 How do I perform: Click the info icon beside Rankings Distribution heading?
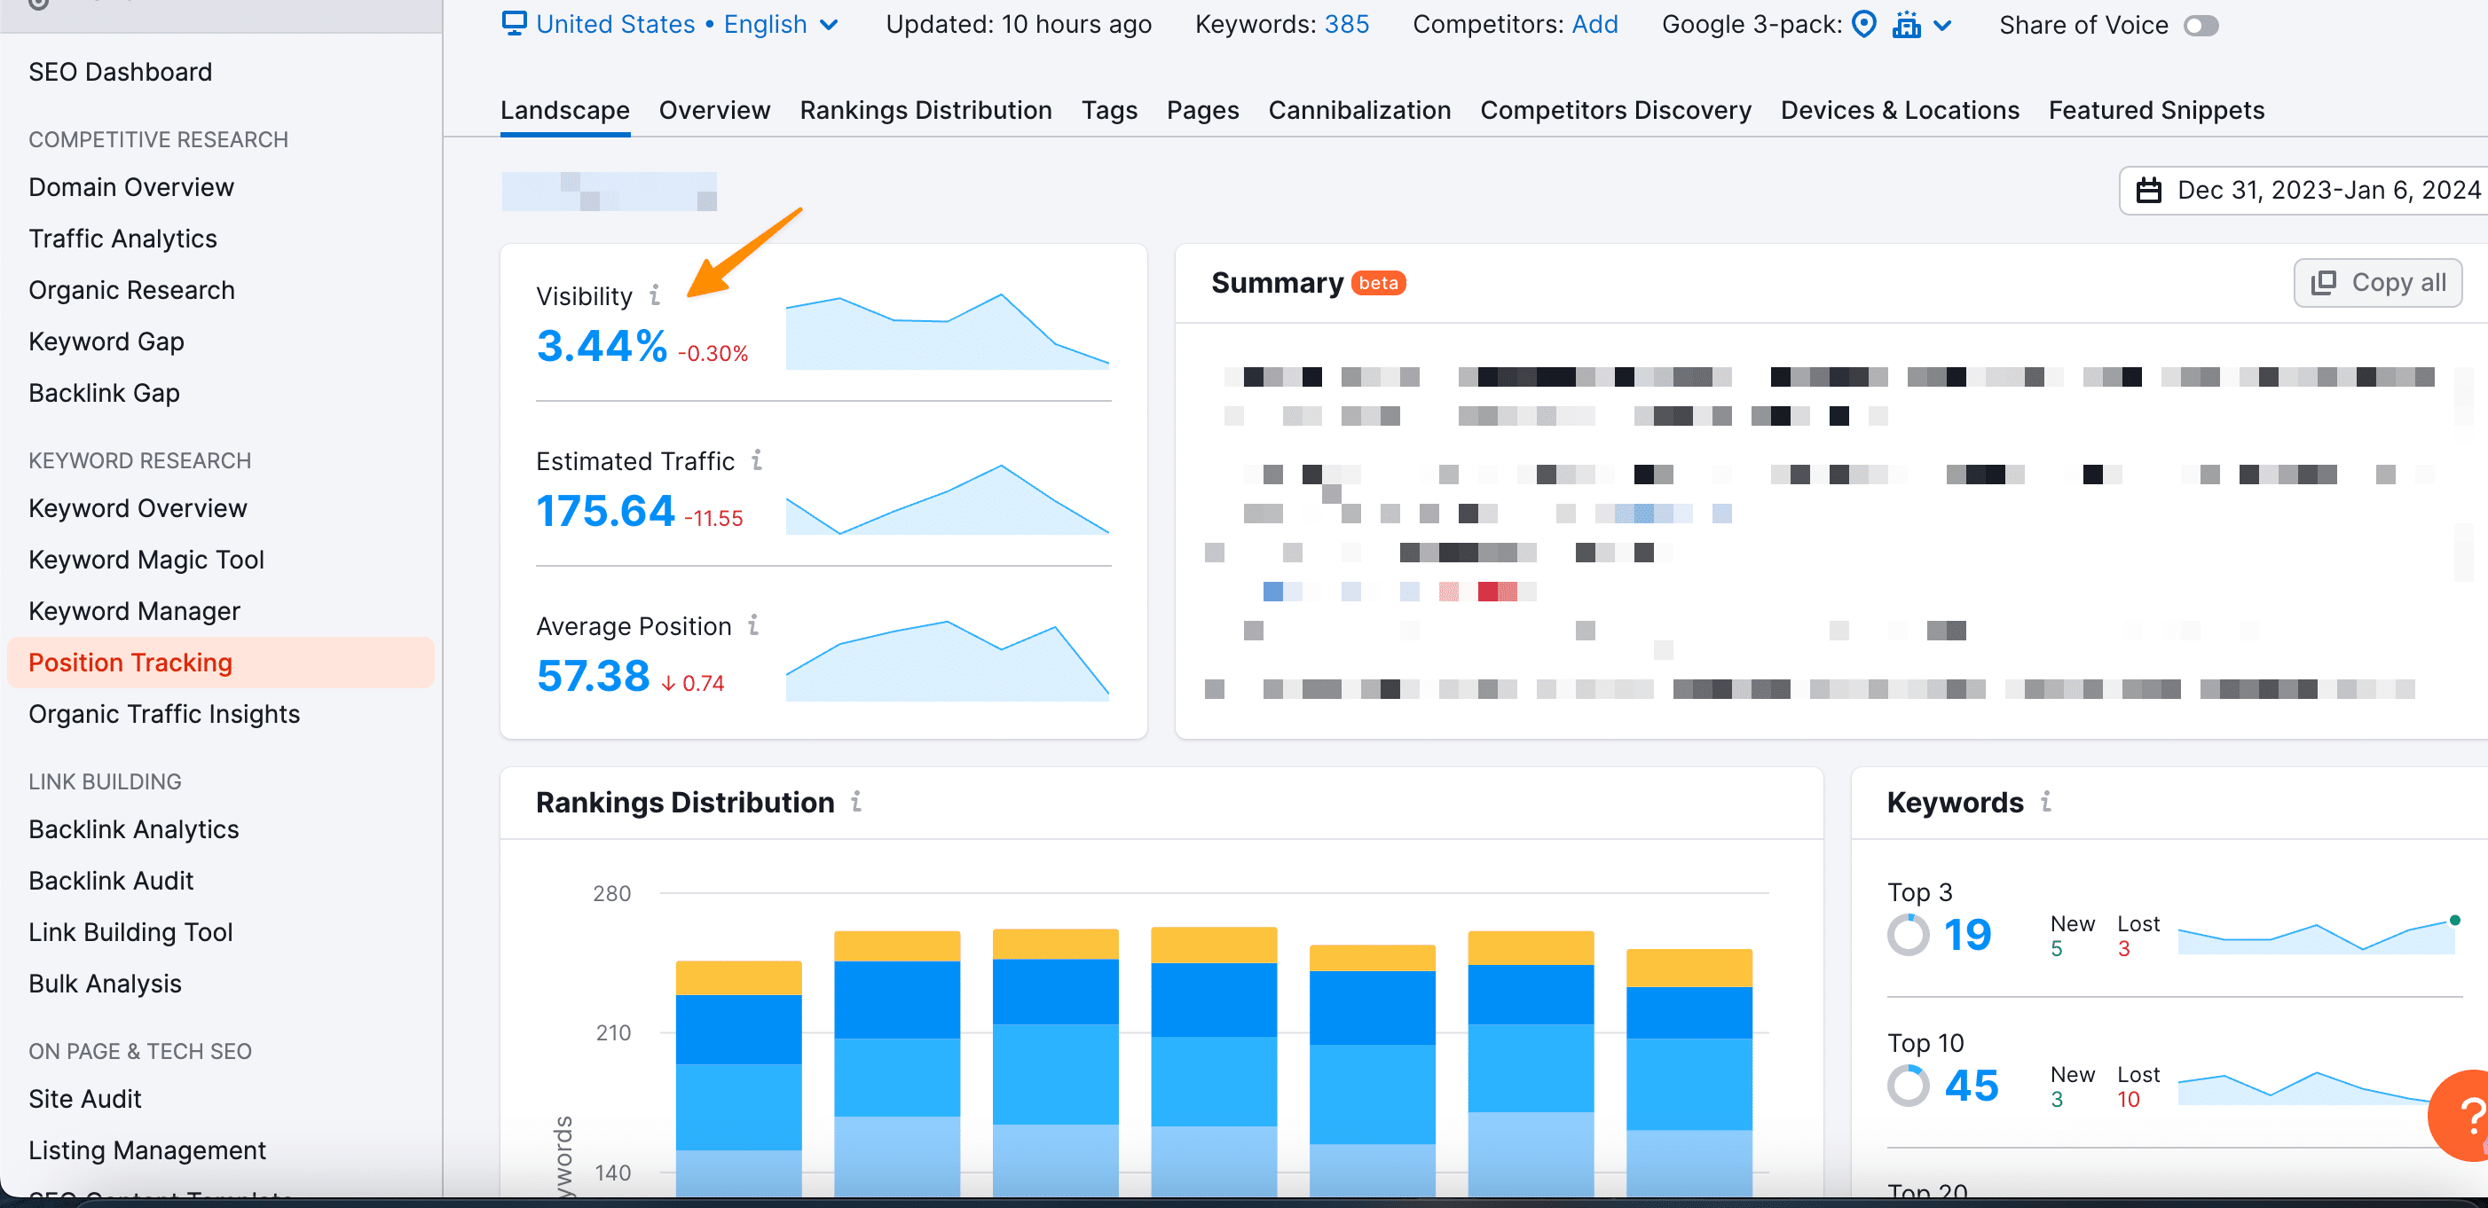[x=855, y=801]
